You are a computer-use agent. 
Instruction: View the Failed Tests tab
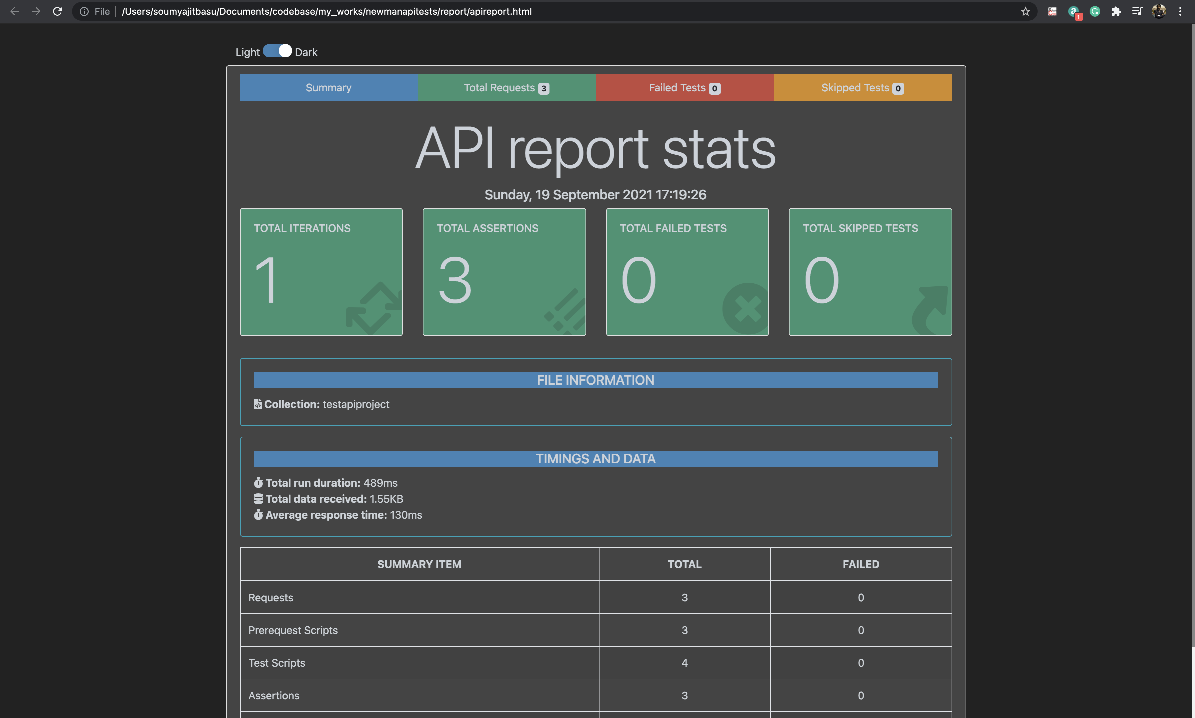point(685,87)
